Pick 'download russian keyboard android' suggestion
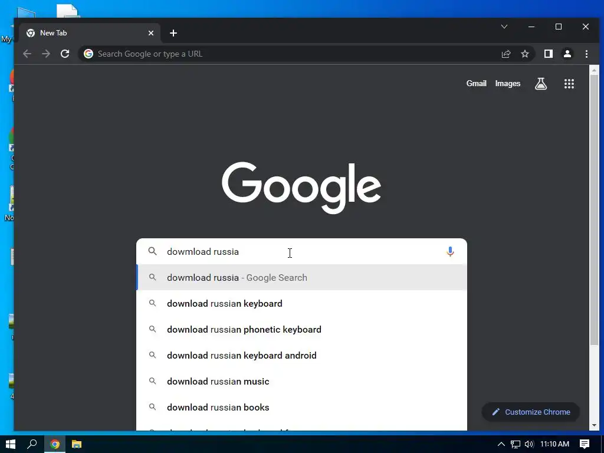 (x=301, y=355)
